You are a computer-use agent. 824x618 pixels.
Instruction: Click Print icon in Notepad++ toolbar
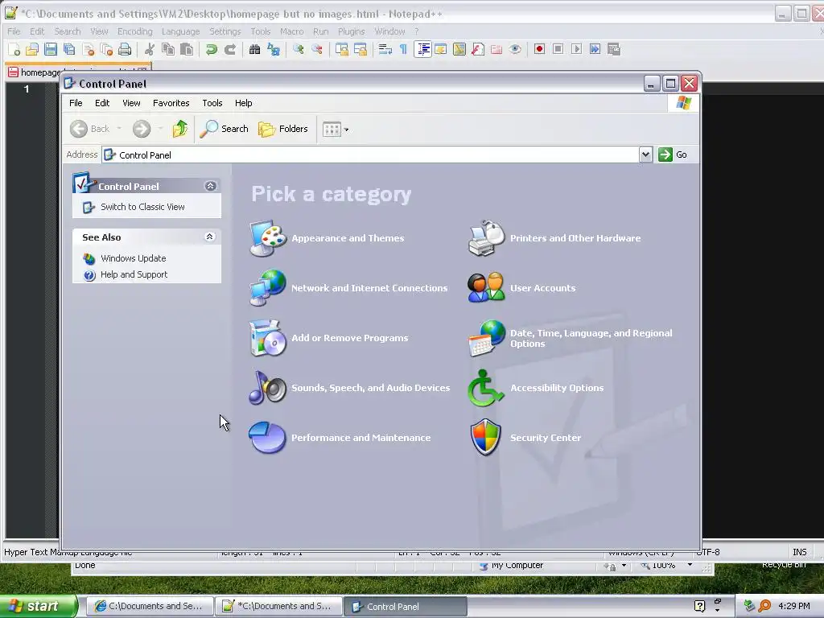pos(125,49)
